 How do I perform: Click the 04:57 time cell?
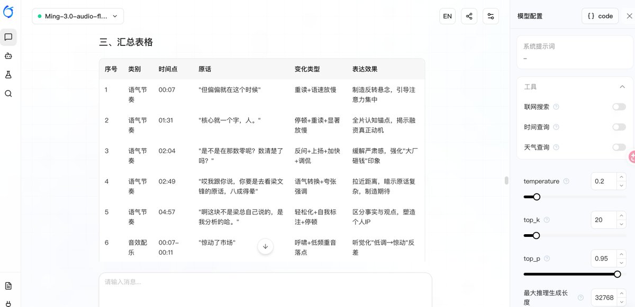(x=167, y=212)
